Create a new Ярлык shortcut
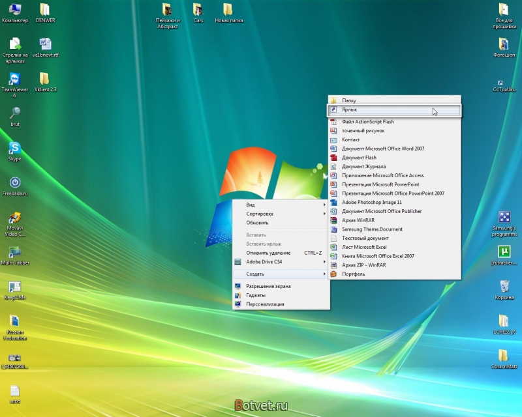 click(395, 109)
